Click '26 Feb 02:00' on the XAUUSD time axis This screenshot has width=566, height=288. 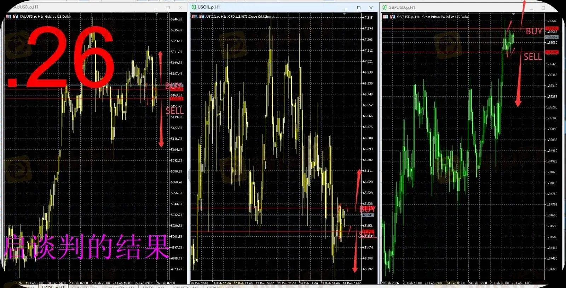166,283
